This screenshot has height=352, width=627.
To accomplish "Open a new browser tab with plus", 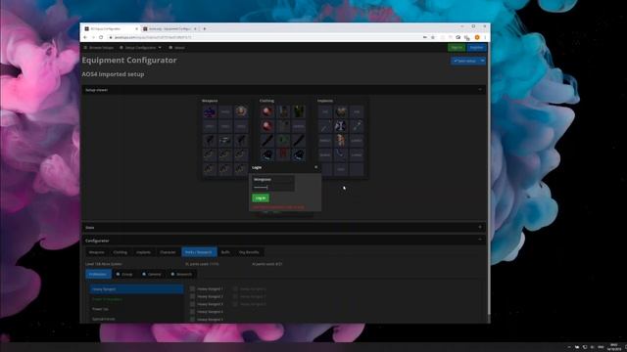I will 205,28.
